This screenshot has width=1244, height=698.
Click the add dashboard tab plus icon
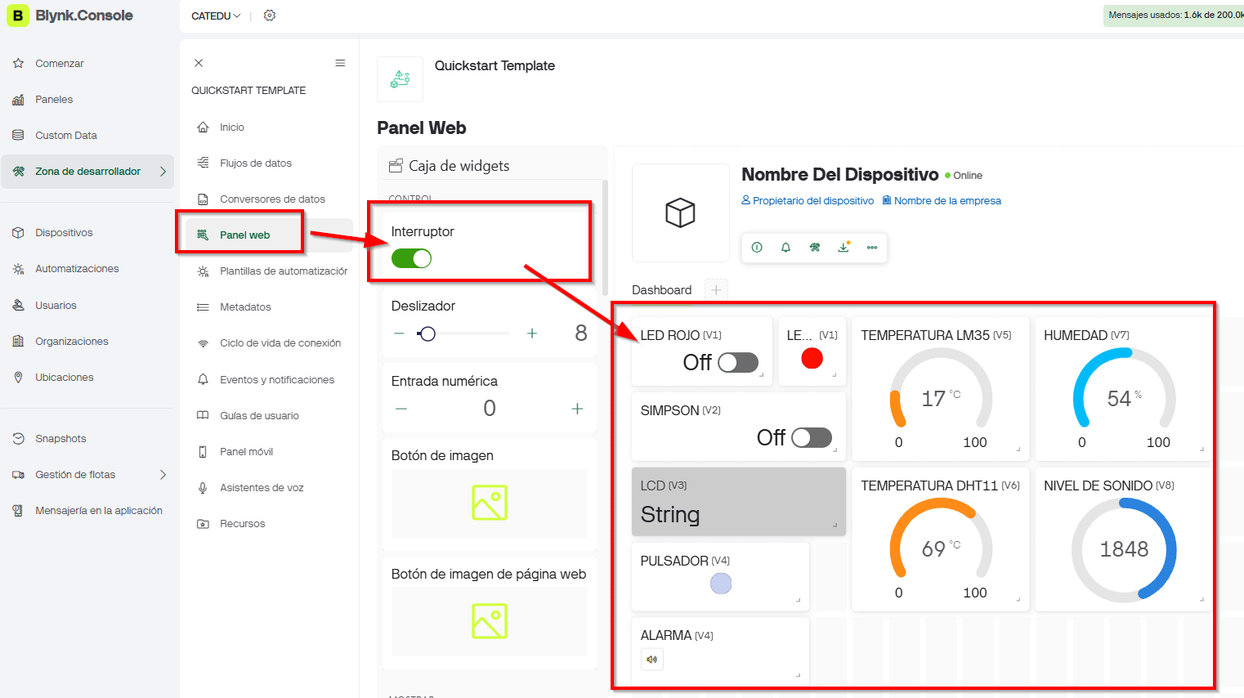(716, 290)
